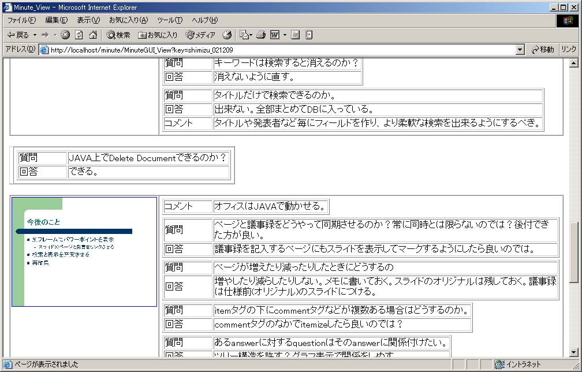582x372 pixels.
Task: Click question starting itemタグの下にcomment
Action: 342,310
